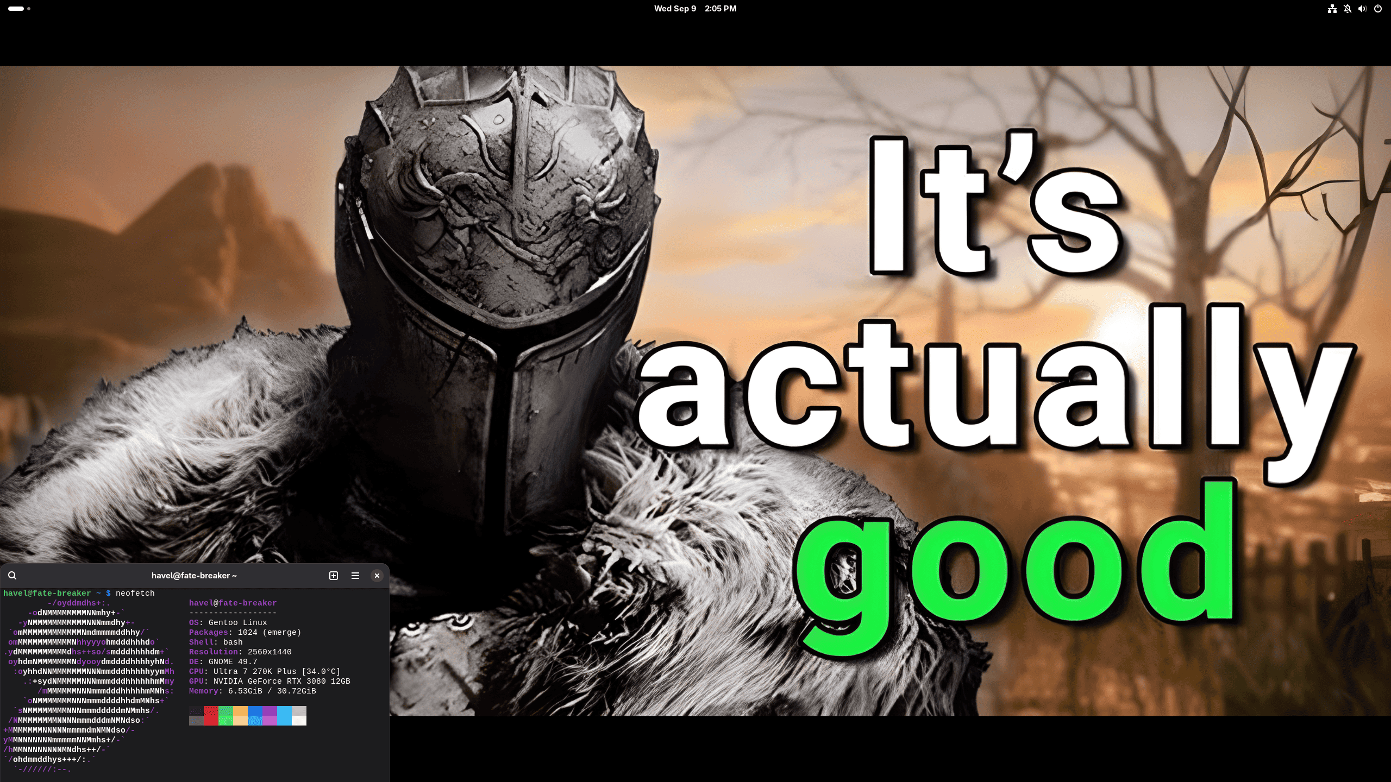The width and height of the screenshot is (1391, 782).
Task: Open the terminal search icon
Action: (12, 576)
